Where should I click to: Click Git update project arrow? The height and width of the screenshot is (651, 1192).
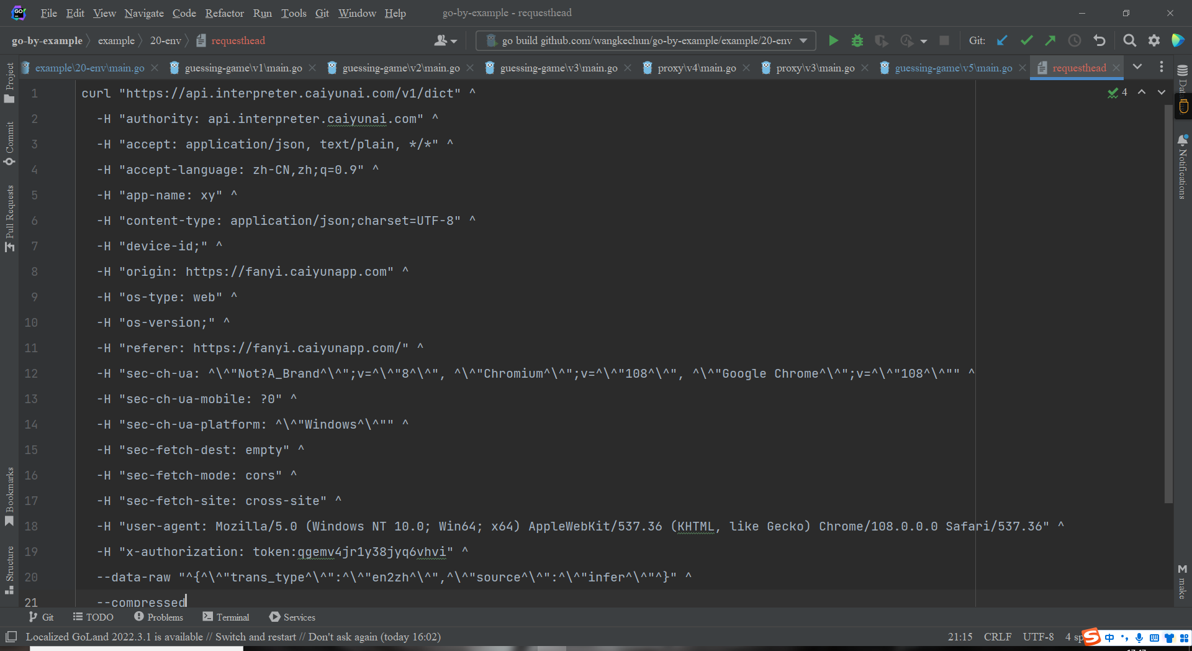(x=1002, y=41)
